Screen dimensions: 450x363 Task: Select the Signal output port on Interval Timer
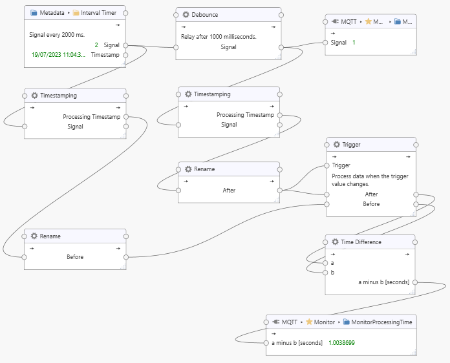tap(125, 45)
